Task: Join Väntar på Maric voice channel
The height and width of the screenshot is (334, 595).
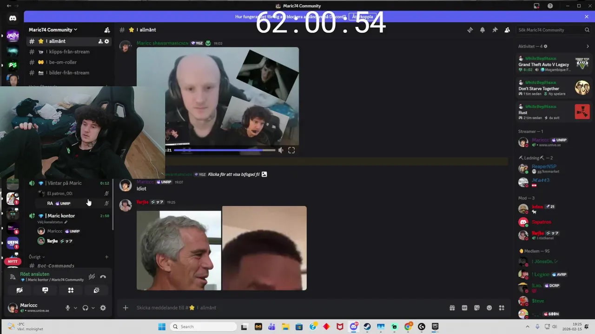Action: tap(68, 183)
